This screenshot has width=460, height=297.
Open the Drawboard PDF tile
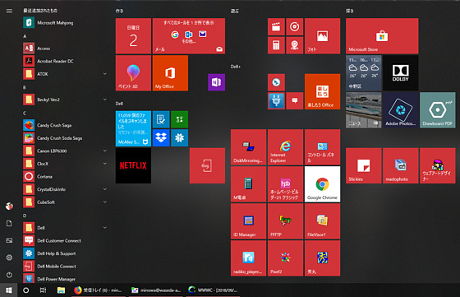pyautogui.click(x=437, y=110)
